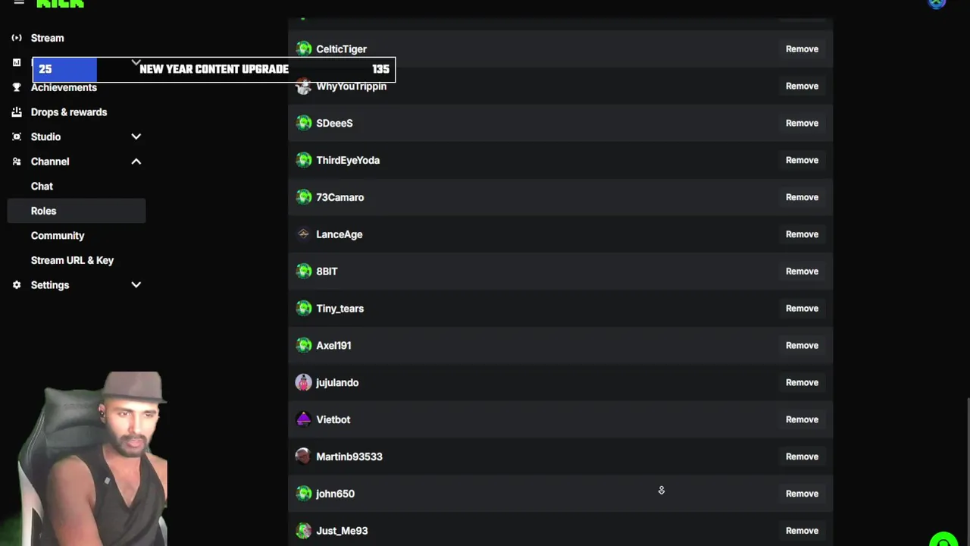Remove LanceAge from the roles list
Viewport: 970px width, 546px height.
802,234
